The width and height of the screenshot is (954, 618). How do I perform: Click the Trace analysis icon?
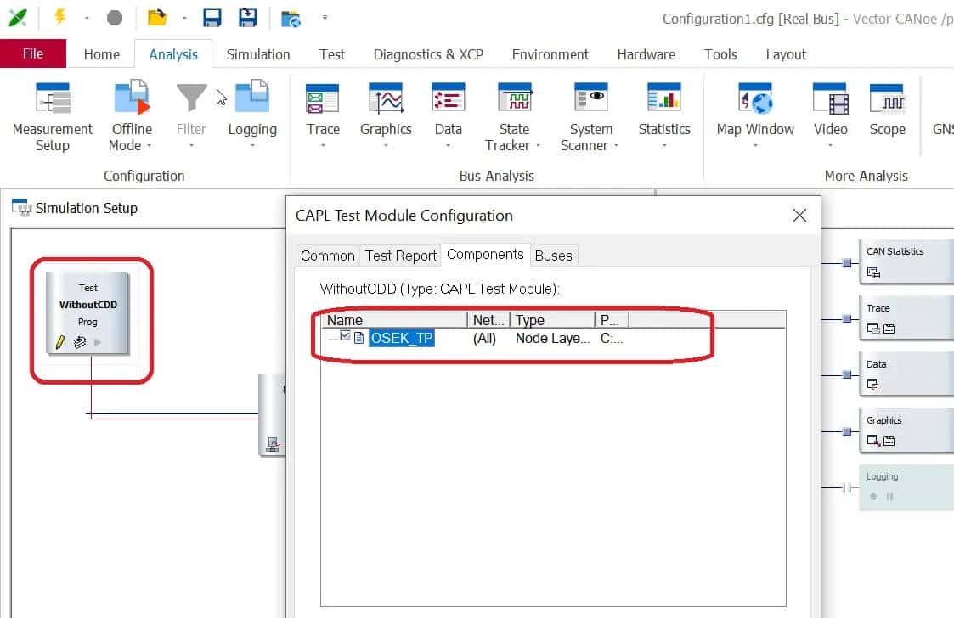322,100
